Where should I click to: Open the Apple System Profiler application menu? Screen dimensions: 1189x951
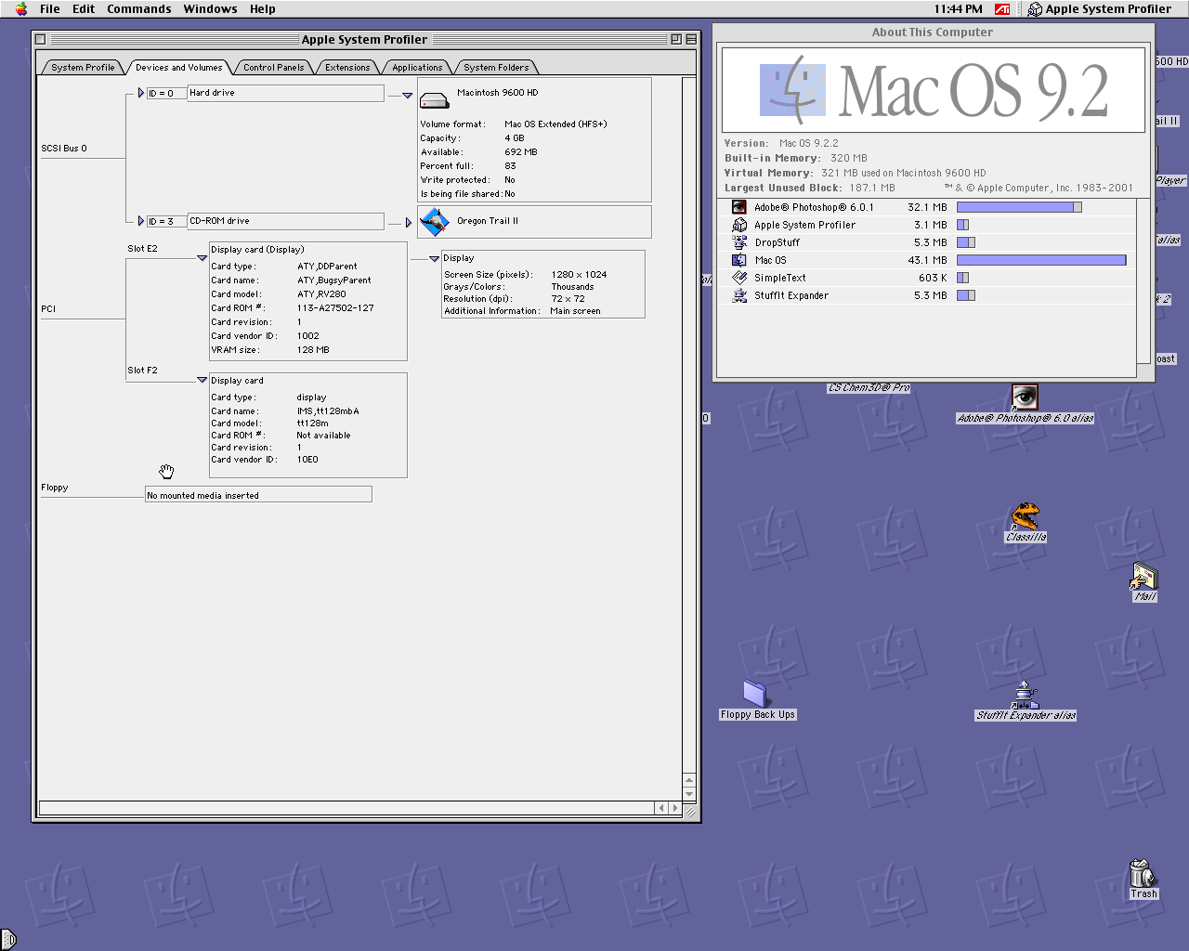pos(1100,9)
